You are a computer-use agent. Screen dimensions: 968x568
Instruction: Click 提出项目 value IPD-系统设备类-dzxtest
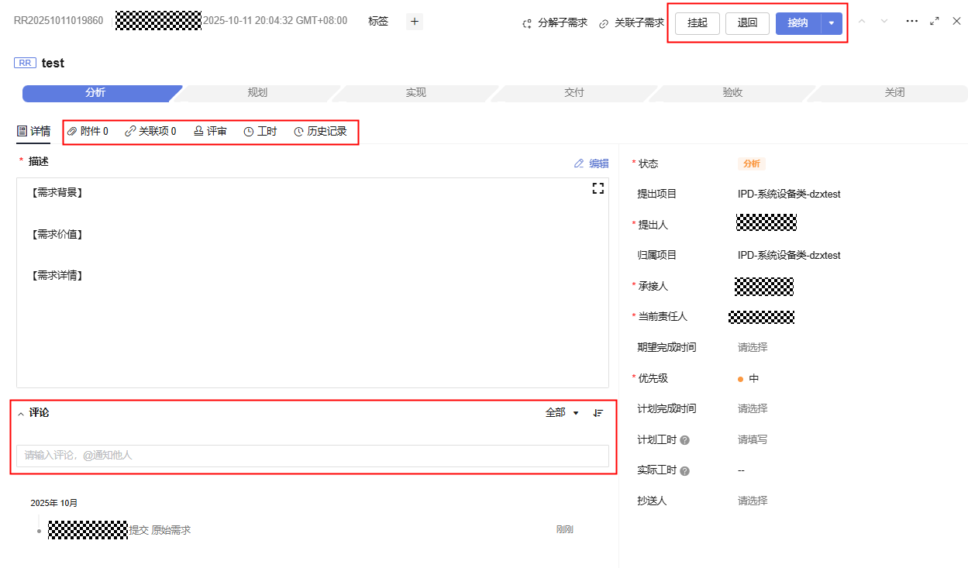pyautogui.click(x=789, y=194)
